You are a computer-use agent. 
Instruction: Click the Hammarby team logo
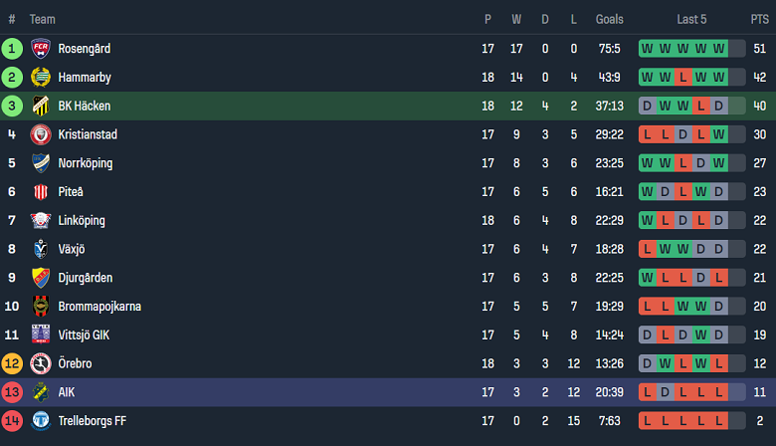41,77
